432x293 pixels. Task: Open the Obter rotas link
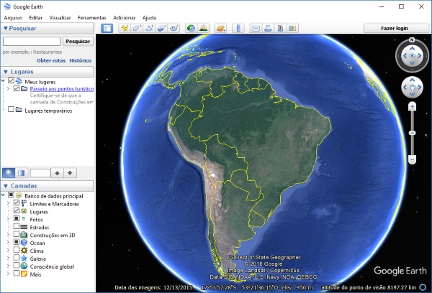pyautogui.click(x=51, y=60)
